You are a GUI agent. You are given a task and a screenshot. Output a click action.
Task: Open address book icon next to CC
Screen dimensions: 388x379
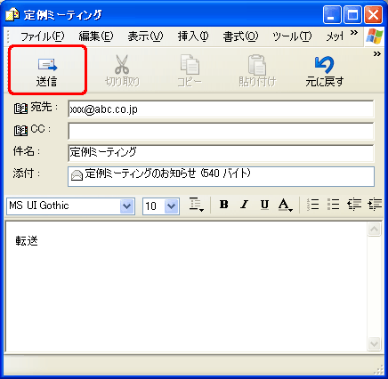[20, 131]
